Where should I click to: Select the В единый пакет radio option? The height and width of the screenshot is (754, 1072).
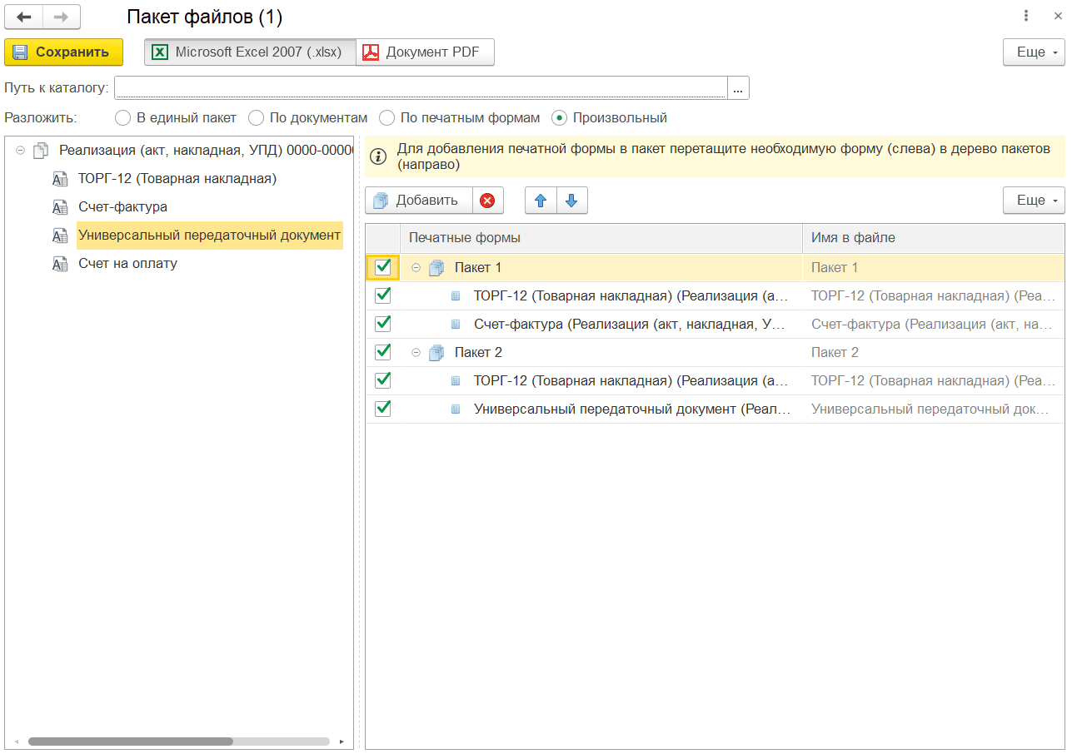tap(123, 118)
